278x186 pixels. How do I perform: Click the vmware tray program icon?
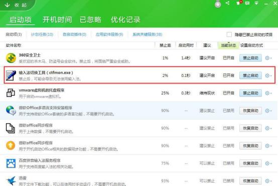point(11,93)
